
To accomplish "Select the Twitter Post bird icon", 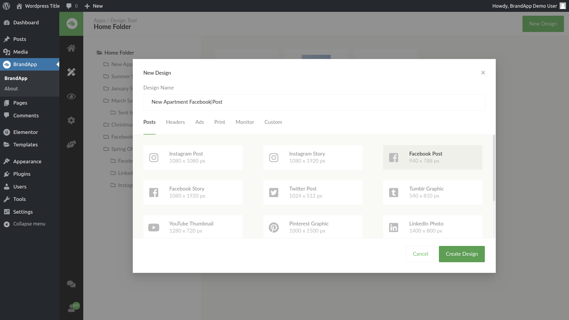I will pos(274,193).
